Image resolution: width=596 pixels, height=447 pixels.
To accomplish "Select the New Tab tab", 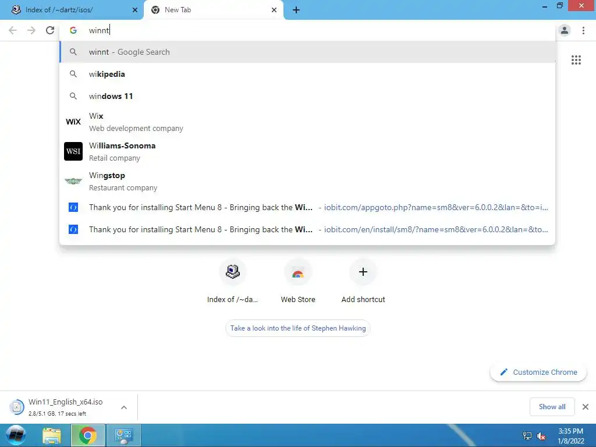I will 213,10.
